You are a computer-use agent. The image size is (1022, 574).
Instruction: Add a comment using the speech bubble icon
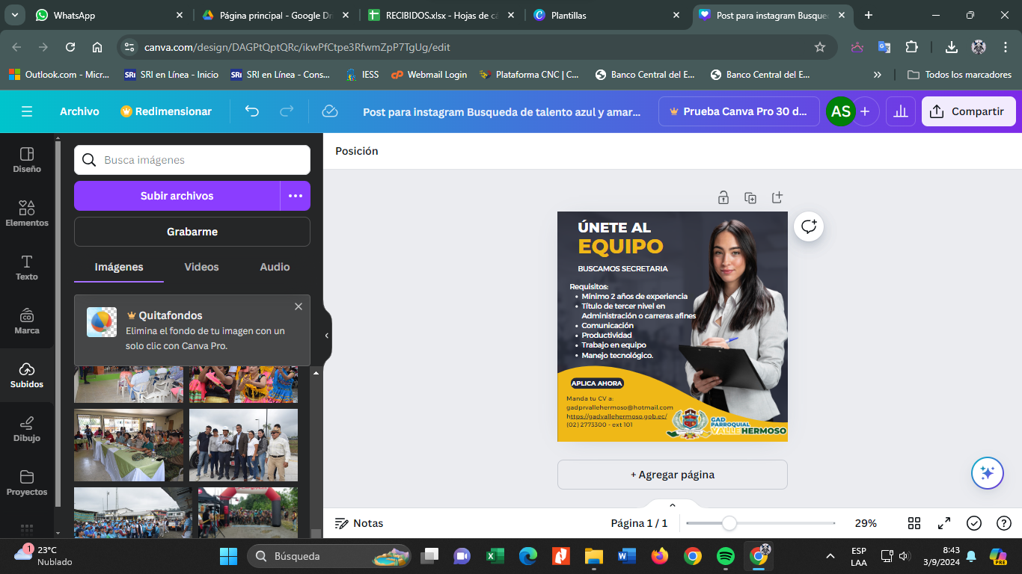tap(809, 226)
